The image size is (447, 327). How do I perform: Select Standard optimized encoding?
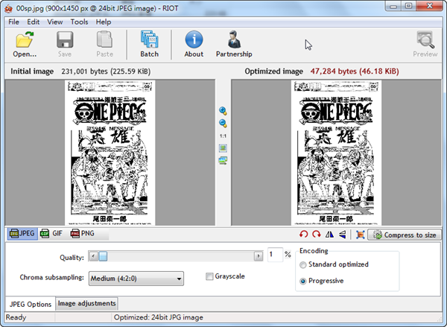click(x=302, y=264)
